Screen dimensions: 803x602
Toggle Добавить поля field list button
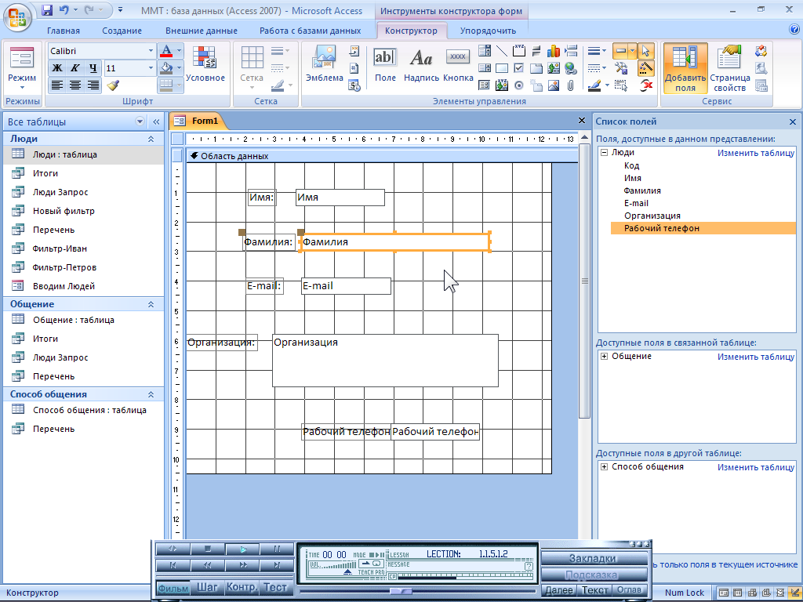[685, 69]
